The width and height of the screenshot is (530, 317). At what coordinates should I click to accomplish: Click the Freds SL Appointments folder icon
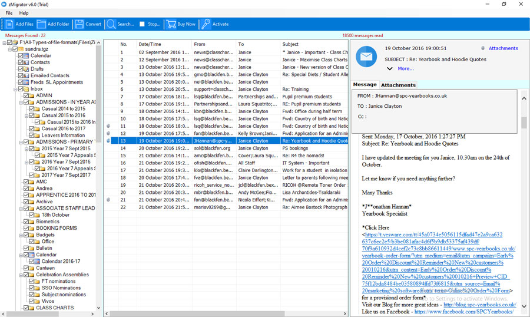26,82
